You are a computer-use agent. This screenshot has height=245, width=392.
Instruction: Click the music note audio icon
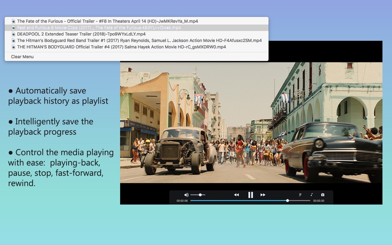pos(311,195)
